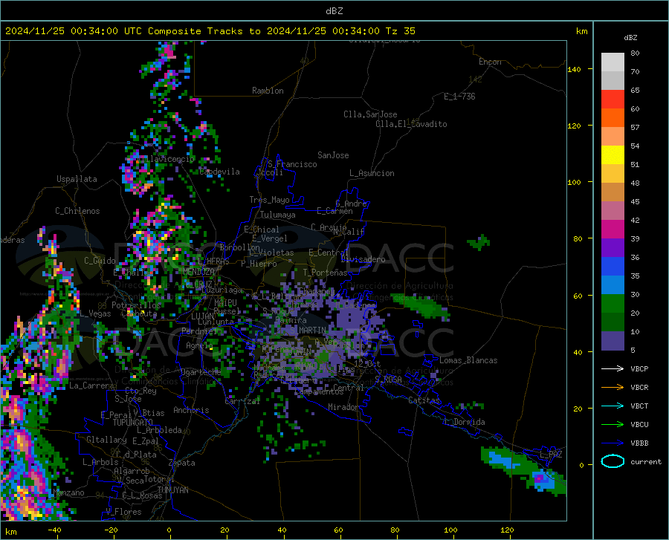Click the Catitas map label
The width and height of the screenshot is (669, 540).
coord(424,400)
